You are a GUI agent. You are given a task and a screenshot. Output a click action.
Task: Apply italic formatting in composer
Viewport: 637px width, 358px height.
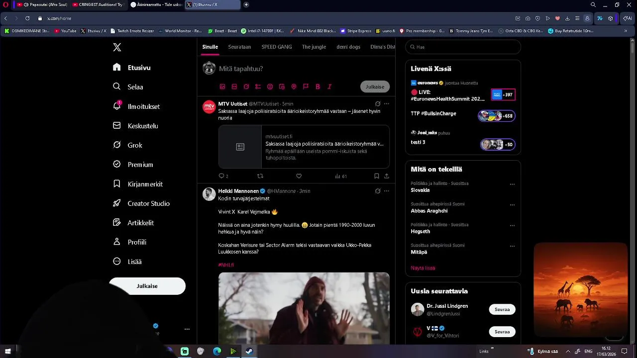coord(329,87)
